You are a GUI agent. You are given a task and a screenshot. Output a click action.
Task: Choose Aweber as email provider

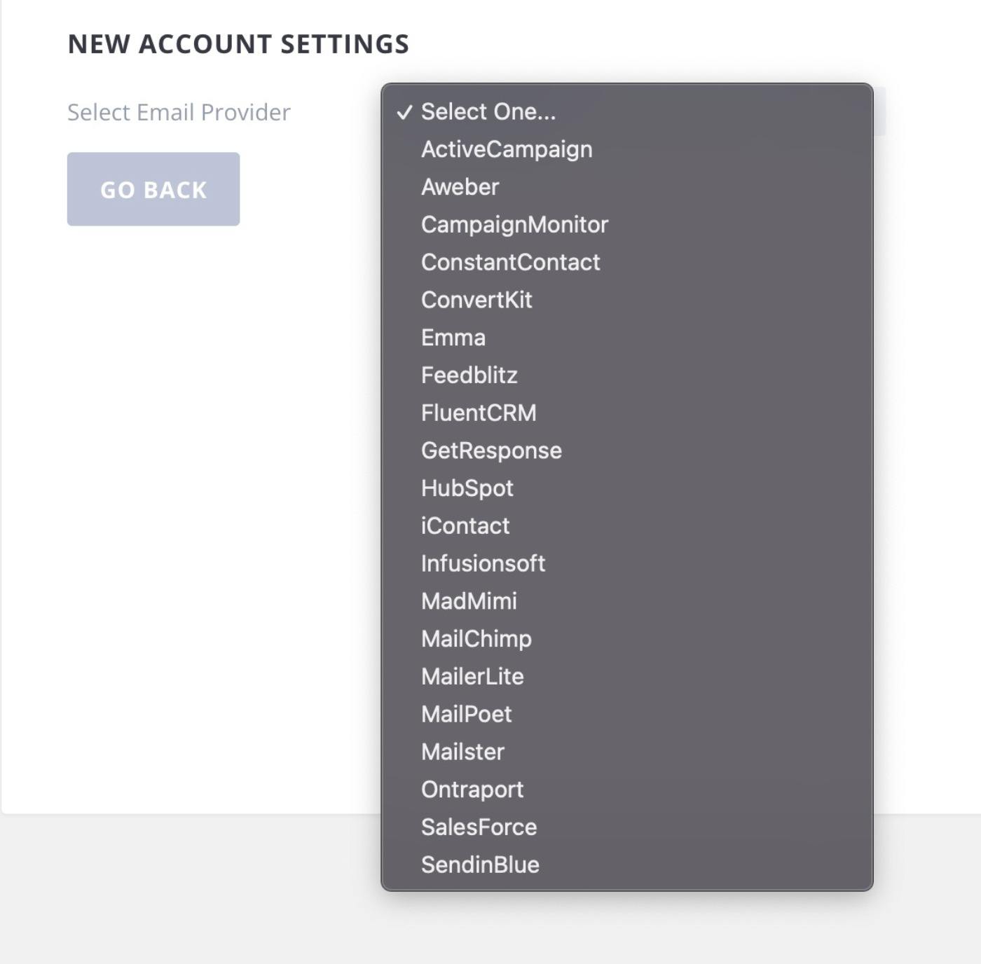[x=627, y=187]
